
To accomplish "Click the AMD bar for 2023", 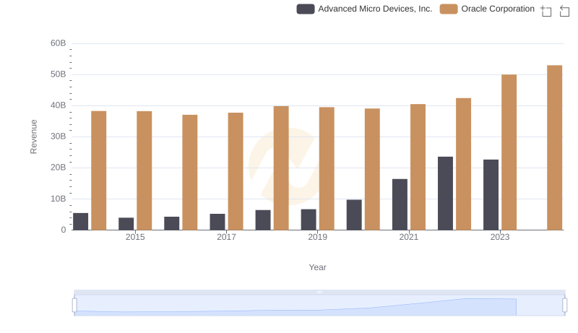I will point(491,195).
